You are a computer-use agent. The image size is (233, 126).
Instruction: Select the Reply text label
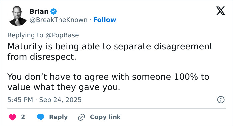tap(58, 117)
